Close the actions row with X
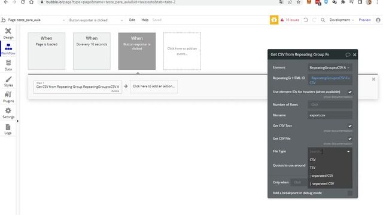This screenshot has height=215, width=383. [x=373, y=79]
